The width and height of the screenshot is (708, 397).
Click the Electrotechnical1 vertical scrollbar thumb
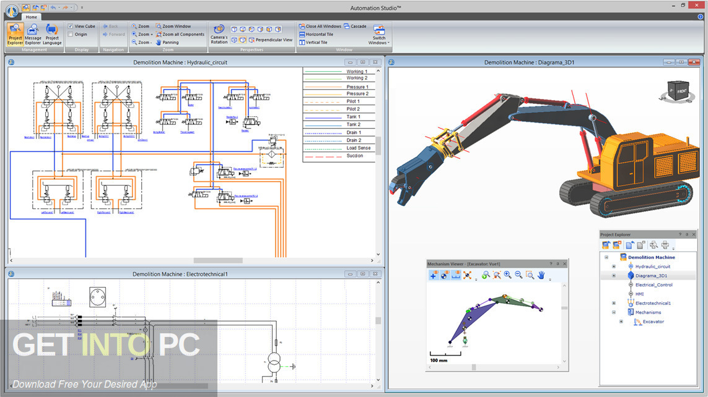click(x=378, y=320)
